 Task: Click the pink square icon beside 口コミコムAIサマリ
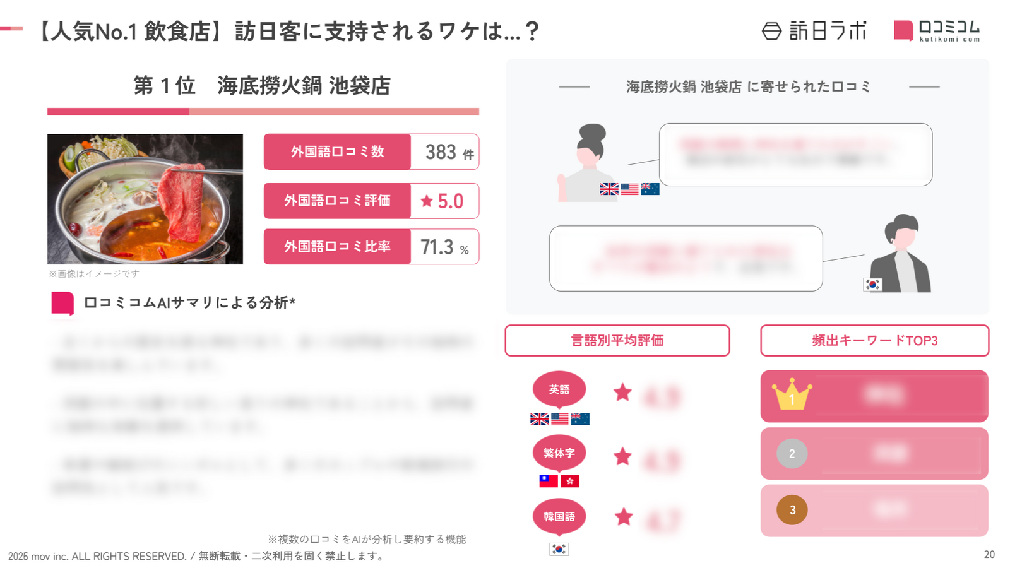point(62,303)
